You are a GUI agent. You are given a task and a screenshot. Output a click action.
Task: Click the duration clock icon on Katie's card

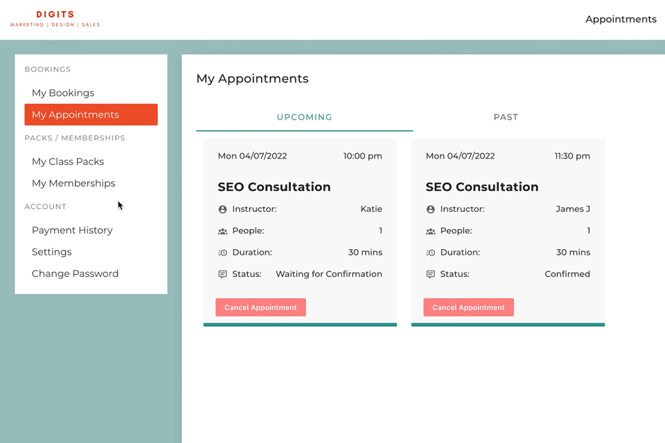click(x=222, y=253)
